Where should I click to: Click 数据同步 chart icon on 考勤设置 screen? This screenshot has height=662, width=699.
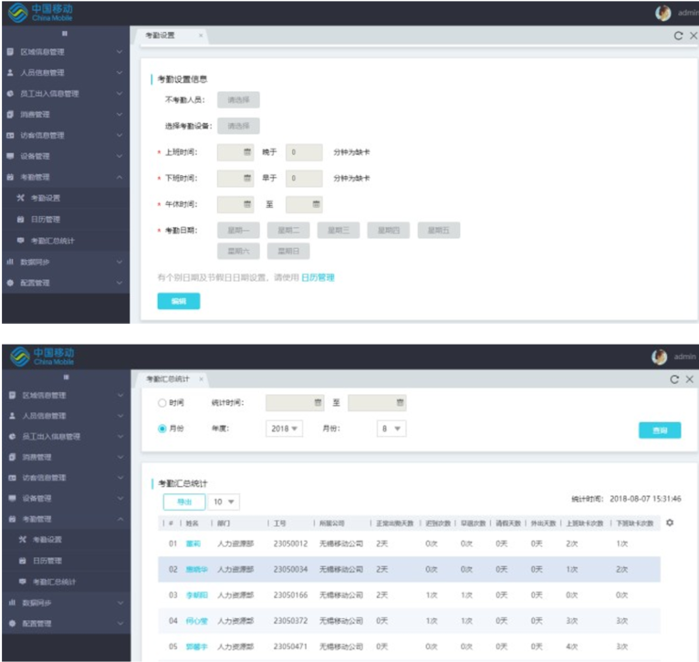tap(10, 262)
